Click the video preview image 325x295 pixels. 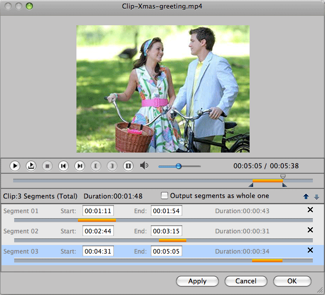pos(163,89)
